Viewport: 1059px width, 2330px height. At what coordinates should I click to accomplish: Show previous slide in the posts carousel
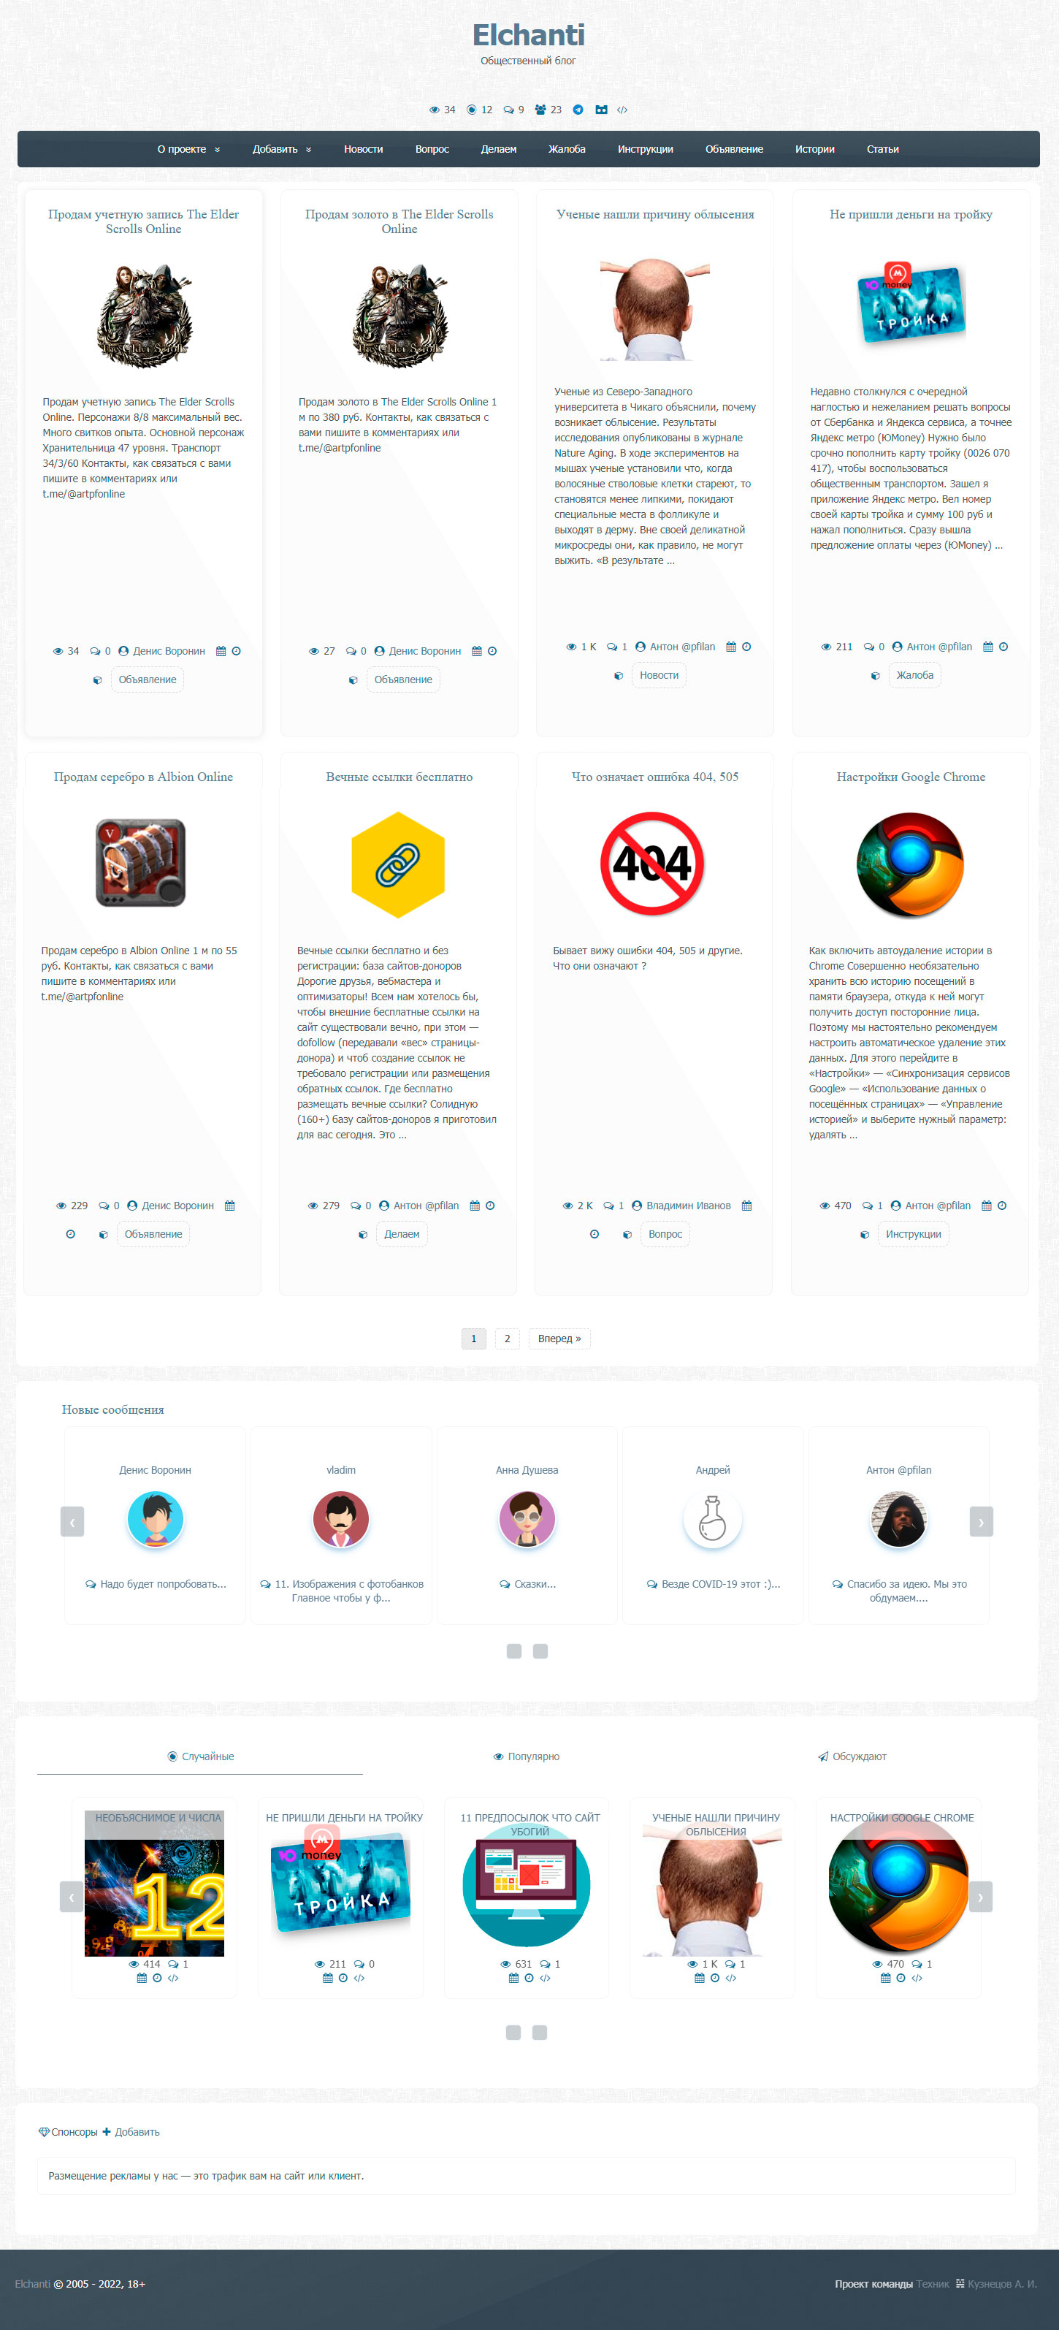[x=72, y=1897]
